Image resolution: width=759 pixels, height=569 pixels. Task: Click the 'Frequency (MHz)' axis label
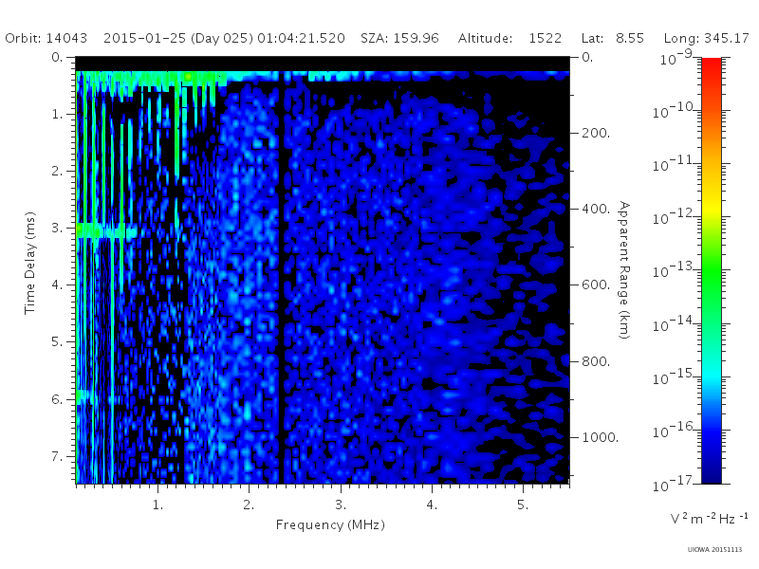pyautogui.click(x=330, y=524)
